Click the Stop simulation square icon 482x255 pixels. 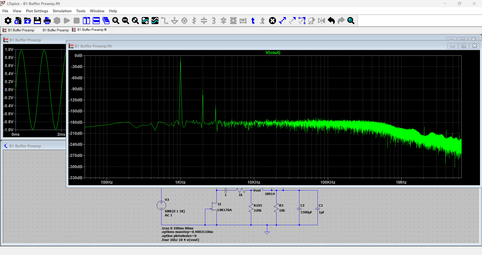pos(77,21)
